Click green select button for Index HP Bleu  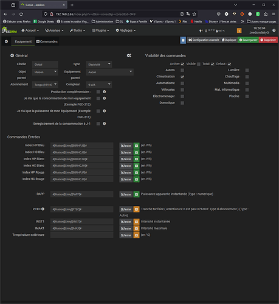(137, 146)
